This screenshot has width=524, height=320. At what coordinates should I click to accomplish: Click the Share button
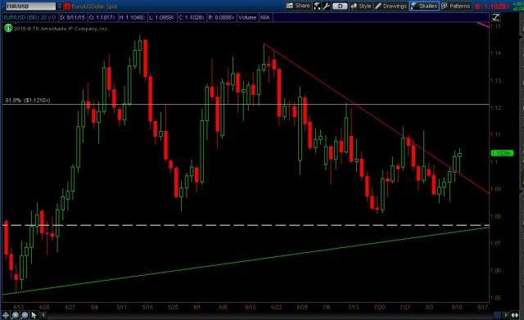click(298, 6)
